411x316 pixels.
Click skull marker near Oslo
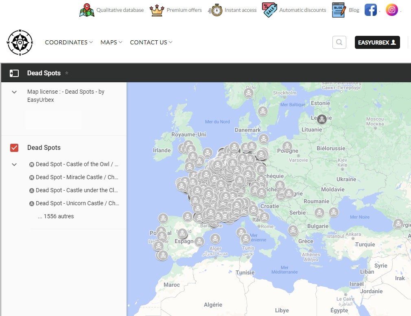pyautogui.click(x=249, y=93)
